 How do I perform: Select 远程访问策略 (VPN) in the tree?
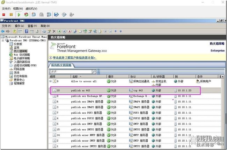point(25,65)
